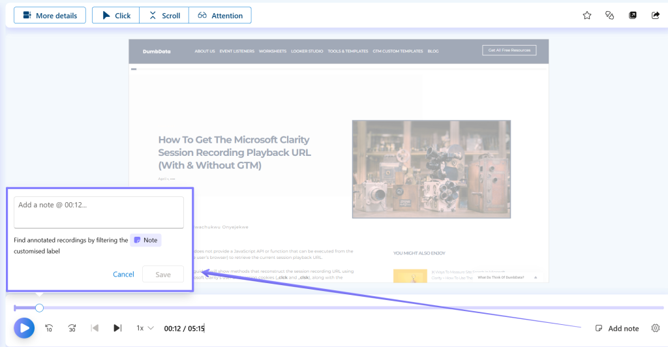Screen dimensions: 668x347
Task: Open playback settings gear
Action: coord(656,328)
